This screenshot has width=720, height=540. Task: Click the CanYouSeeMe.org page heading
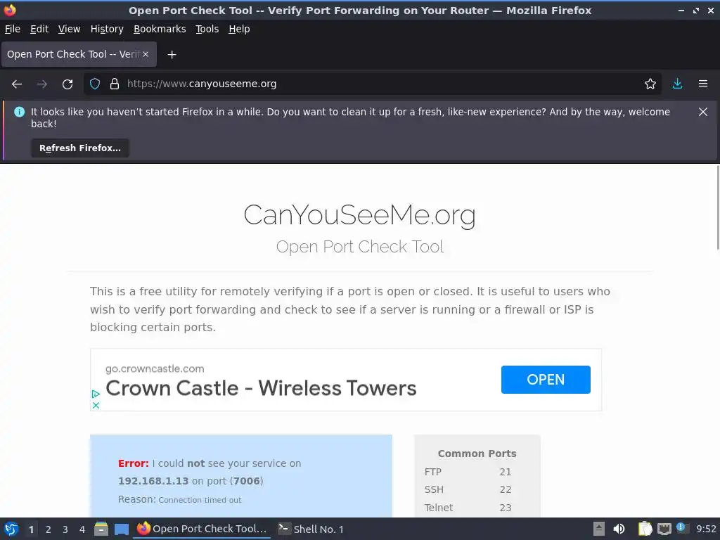[359, 214]
